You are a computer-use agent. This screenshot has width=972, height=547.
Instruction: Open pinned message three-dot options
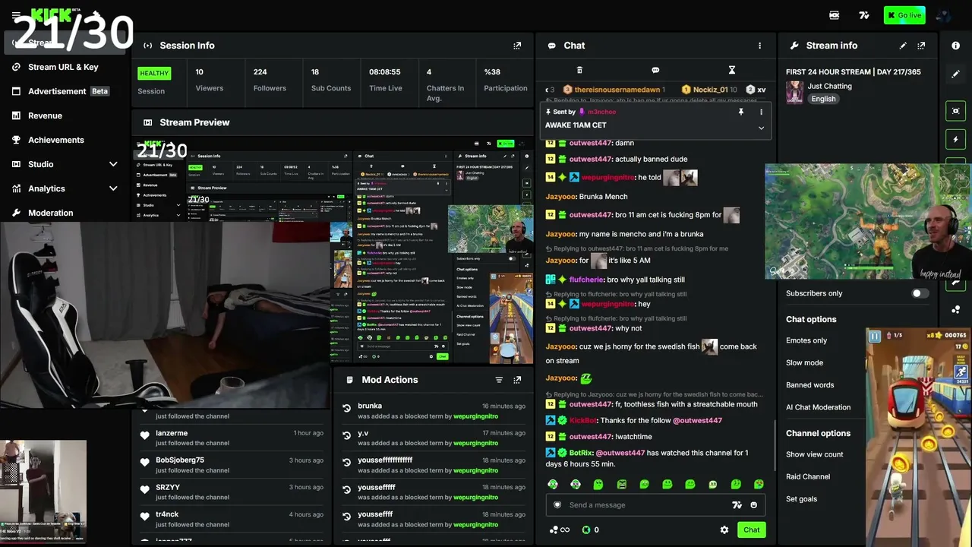pyautogui.click(x=761, y=112)
